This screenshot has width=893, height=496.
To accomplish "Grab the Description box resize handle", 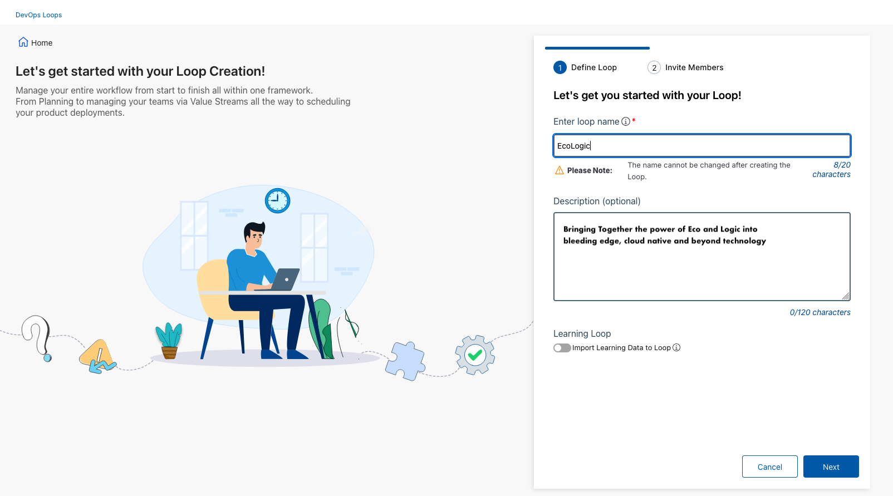I will pos(846,296).
